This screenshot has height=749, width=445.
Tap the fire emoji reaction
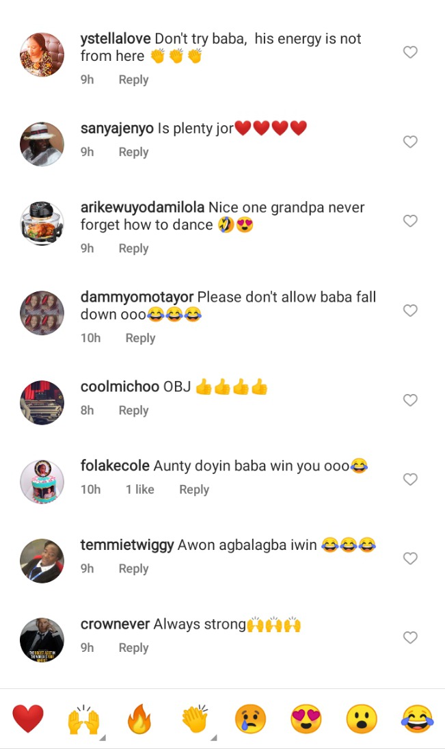(x=139, y=720)
